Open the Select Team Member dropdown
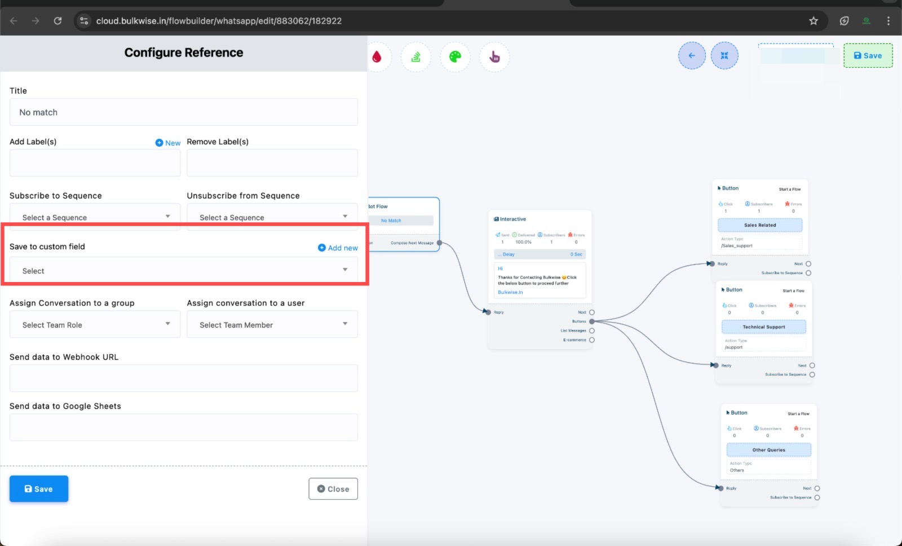 [x=272, y=325]
